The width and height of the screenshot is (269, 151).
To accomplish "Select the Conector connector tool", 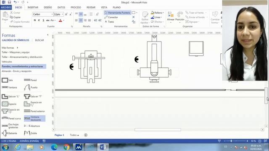I will [111, 17].
